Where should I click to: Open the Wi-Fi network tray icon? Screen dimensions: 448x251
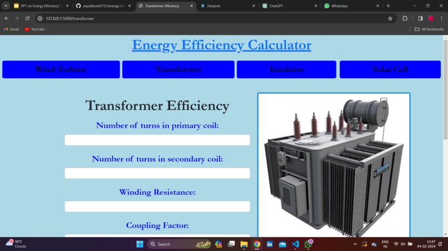click(396, 244)
